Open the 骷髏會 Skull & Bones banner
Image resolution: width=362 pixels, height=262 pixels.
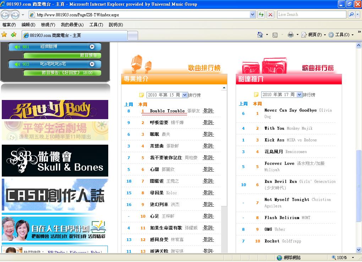pos(55,161)
